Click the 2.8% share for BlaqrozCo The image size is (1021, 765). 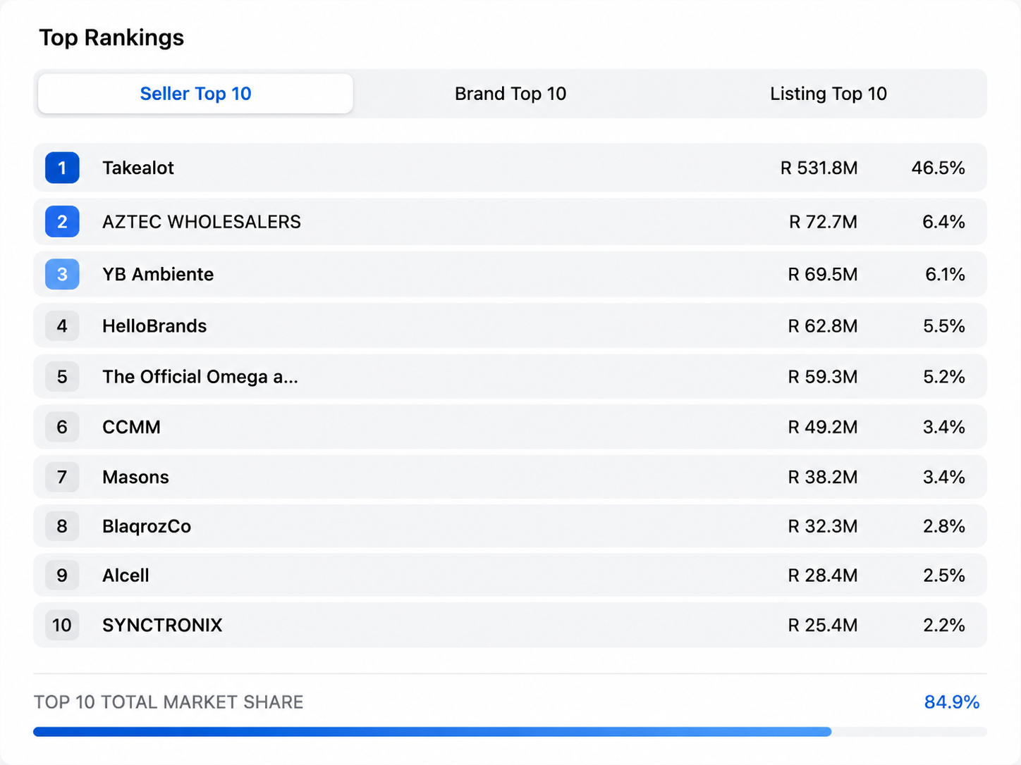pos(944,526)
